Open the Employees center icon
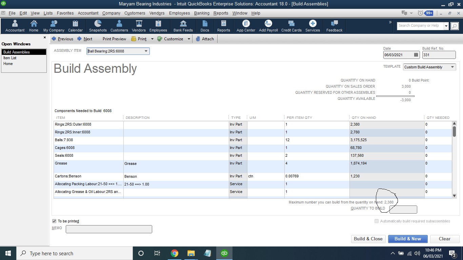This screenshot has width=463, height=260. coord(158,26)
